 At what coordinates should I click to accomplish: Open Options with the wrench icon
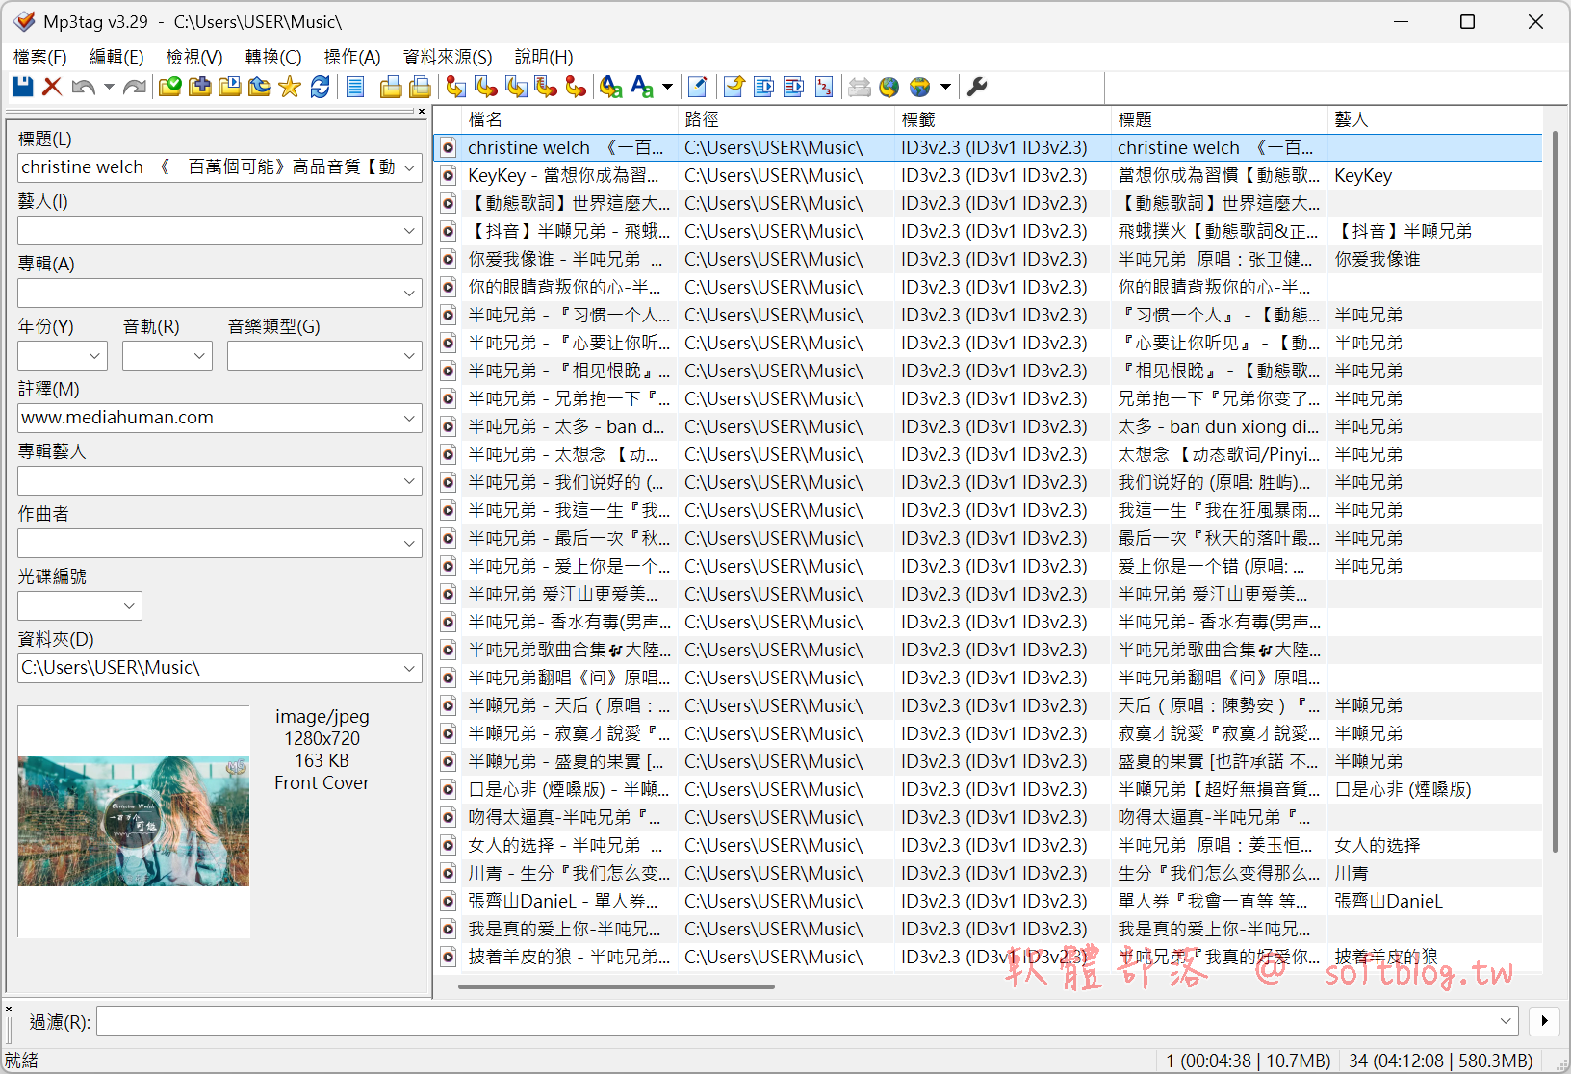(x=978, y=87)
